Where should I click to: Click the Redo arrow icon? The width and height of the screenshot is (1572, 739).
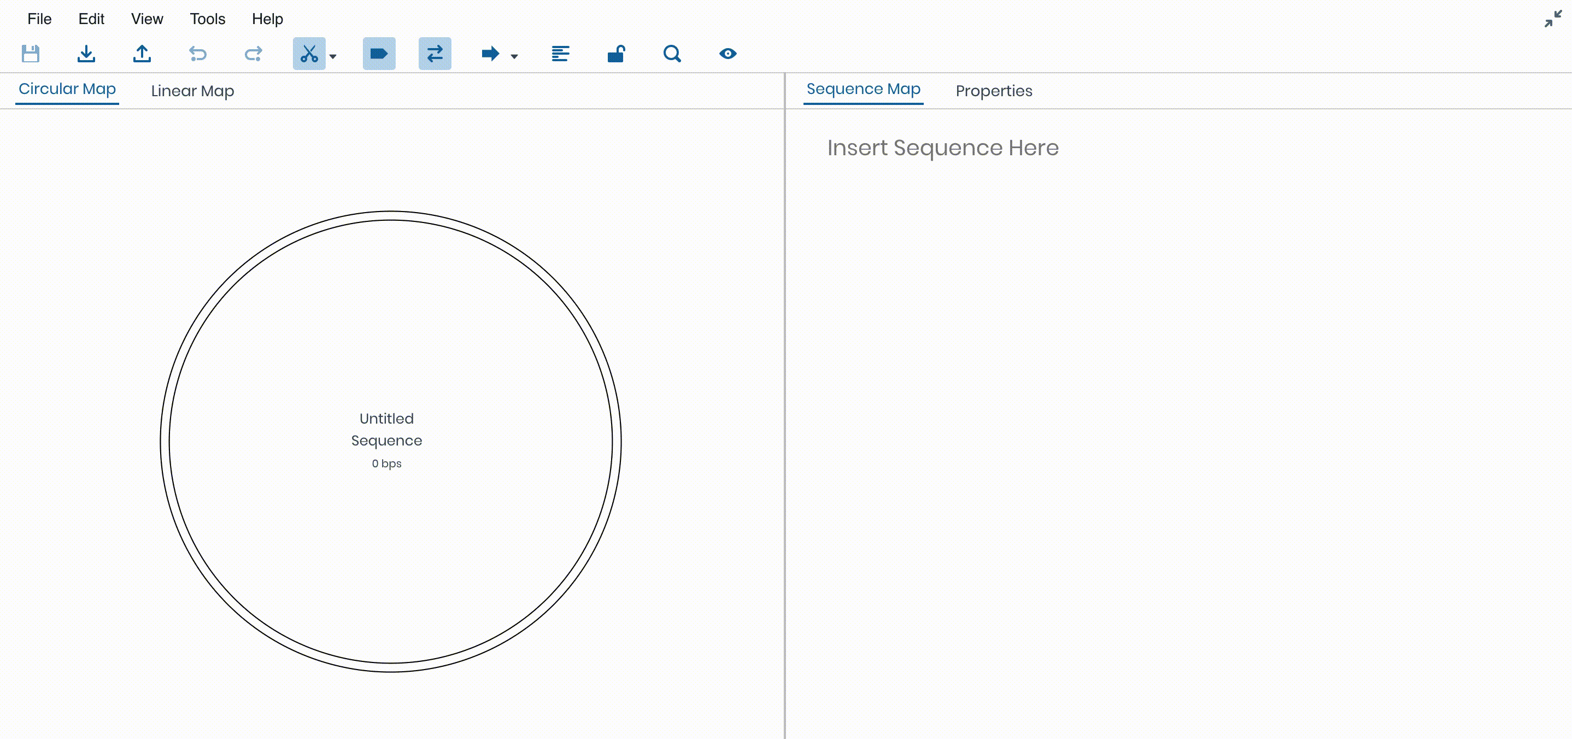(253, 54)
